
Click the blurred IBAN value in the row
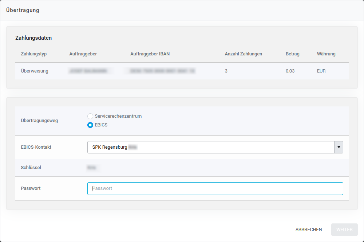click(x=162, y=71)
